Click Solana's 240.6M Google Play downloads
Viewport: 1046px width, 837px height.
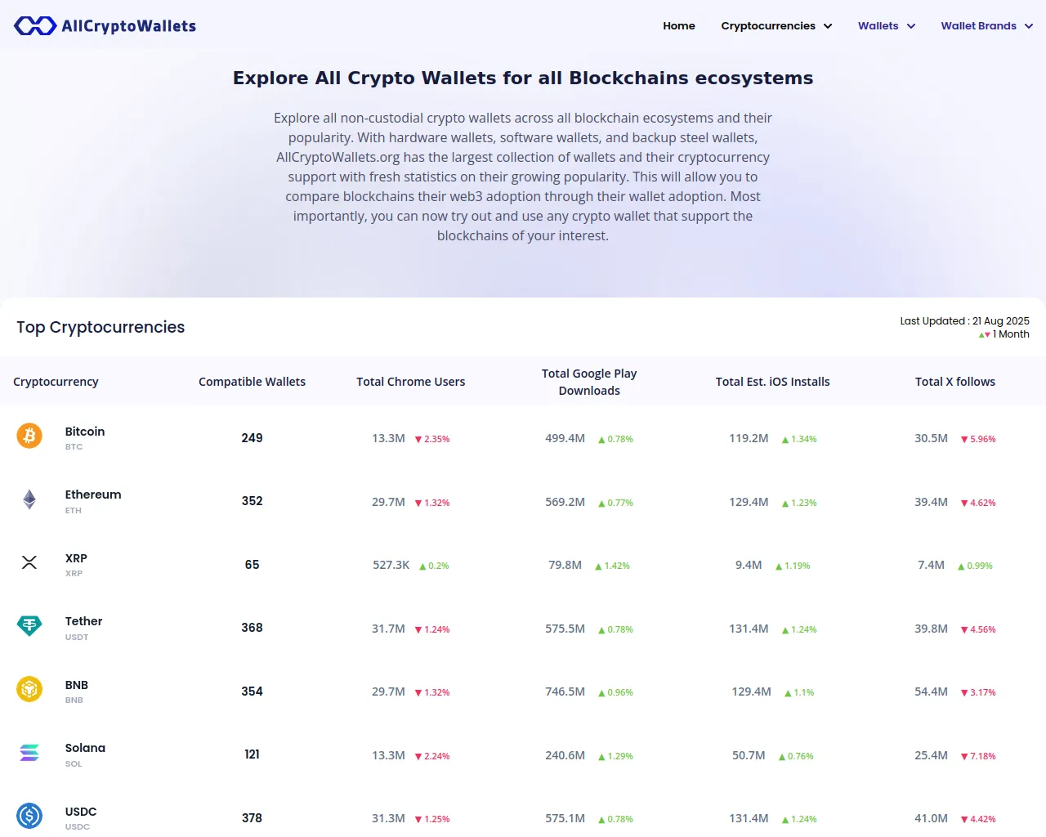(x=565, y=755)
